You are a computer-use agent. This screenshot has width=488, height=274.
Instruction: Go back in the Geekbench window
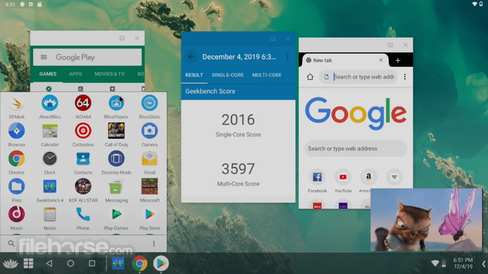pos(191,57)
